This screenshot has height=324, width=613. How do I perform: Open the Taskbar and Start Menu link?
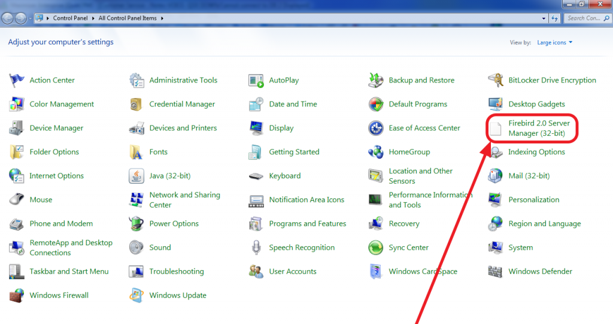pos(69,271)
